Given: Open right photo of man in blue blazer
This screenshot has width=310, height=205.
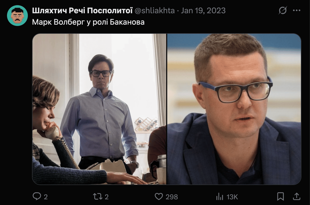Looking at the screenshot, I should click(234, 109).
